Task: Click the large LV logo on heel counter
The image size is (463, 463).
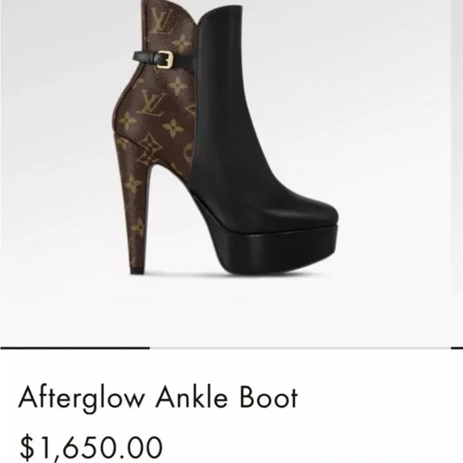Action: click(151, 104)
